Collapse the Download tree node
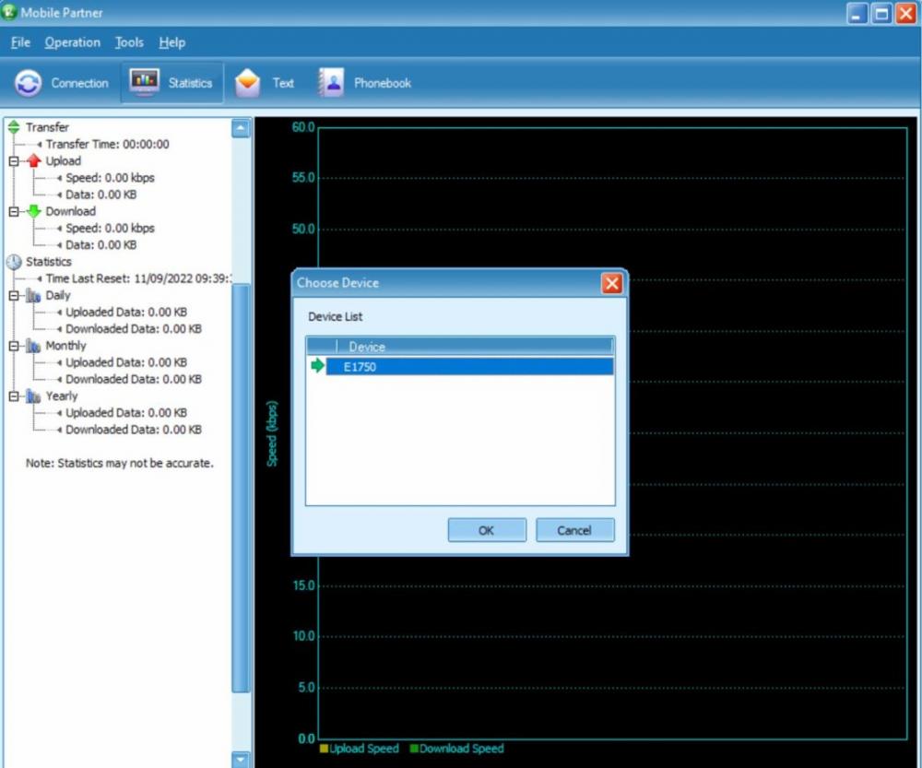 (x=14, y=211)
